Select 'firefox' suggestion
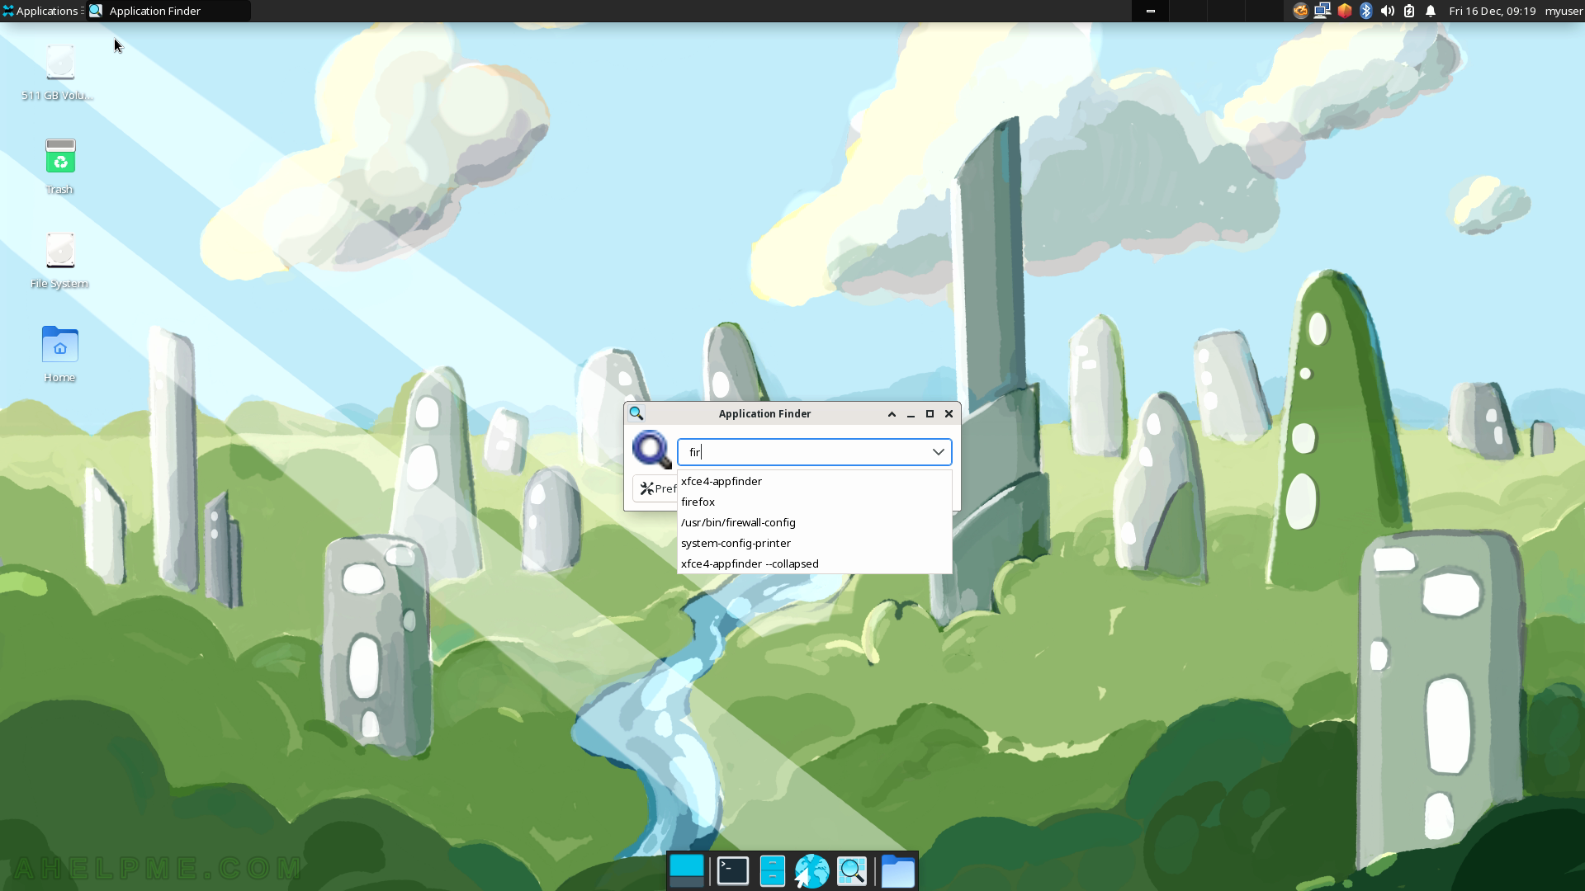The height and width of the screenshot is (891, 1585). (x=815, y=502)
